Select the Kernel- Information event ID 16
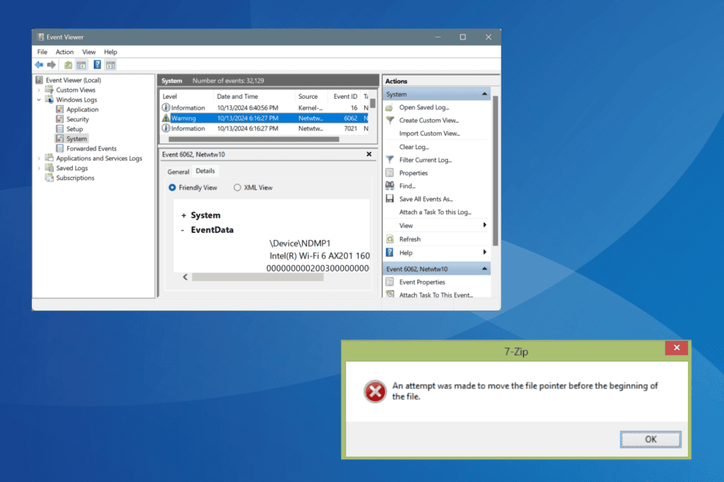 coord(266,108)
